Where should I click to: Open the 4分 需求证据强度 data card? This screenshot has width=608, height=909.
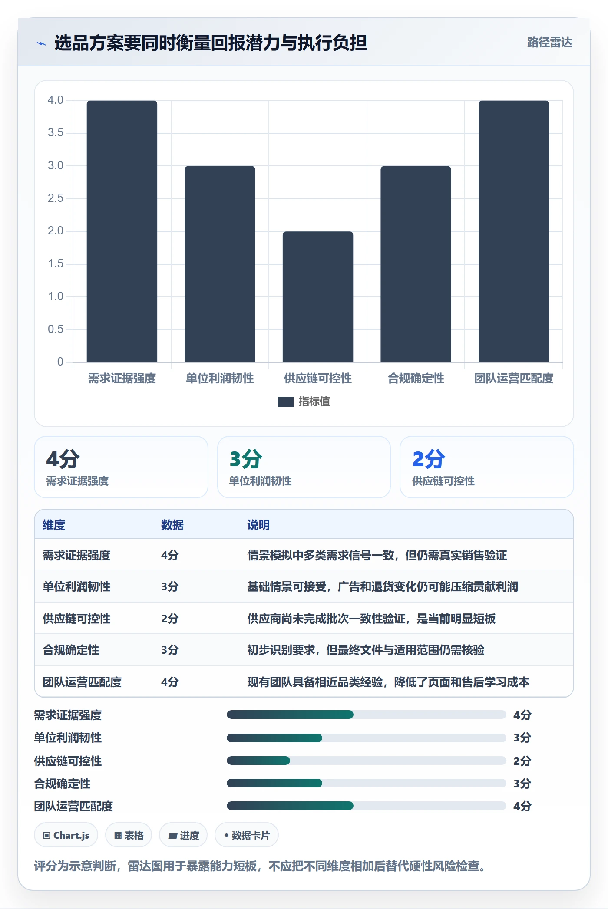coord(121,467)
